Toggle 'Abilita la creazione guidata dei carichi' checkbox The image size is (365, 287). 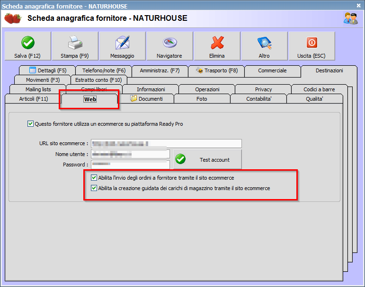pos(94,188)
